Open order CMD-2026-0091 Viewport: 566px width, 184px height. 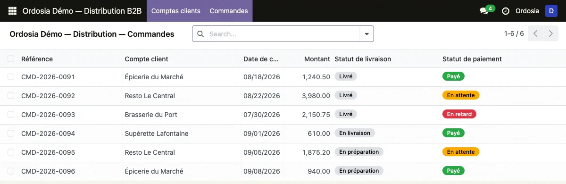pyautogui.click(x=48, y=77)
